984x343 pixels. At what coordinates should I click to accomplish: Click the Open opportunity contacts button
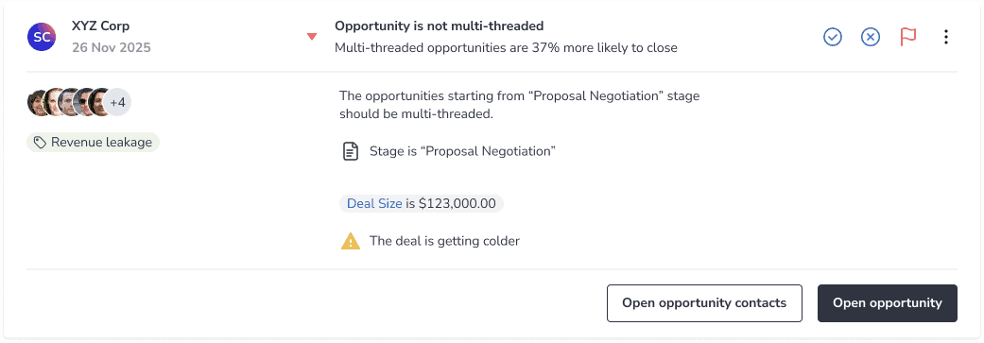(x=704, y=303)
